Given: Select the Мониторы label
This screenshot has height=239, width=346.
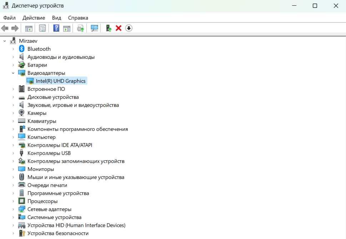Looking at the screenshot, I should pos(41,169).
